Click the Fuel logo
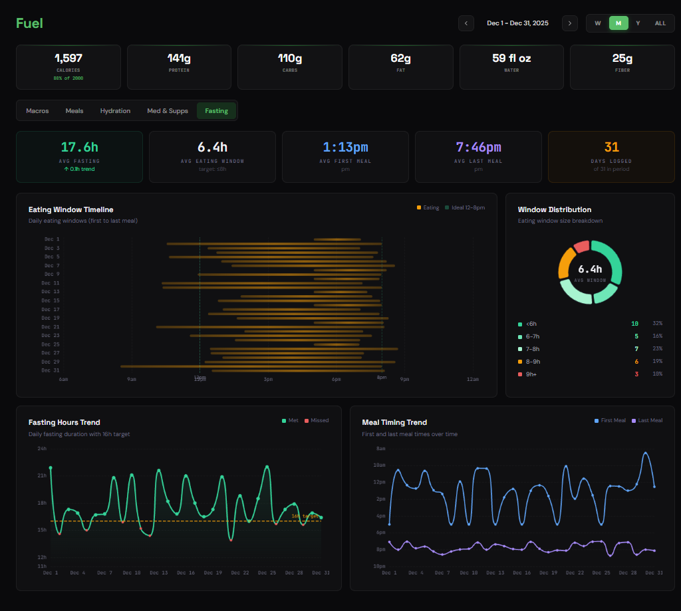Viewport: 681px width, 611px height. pos(29,23)
